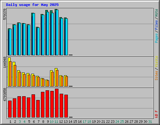Click day 7 on the x-axis
160x125 pixels.
pyautogui.click(x=38, y=122)
